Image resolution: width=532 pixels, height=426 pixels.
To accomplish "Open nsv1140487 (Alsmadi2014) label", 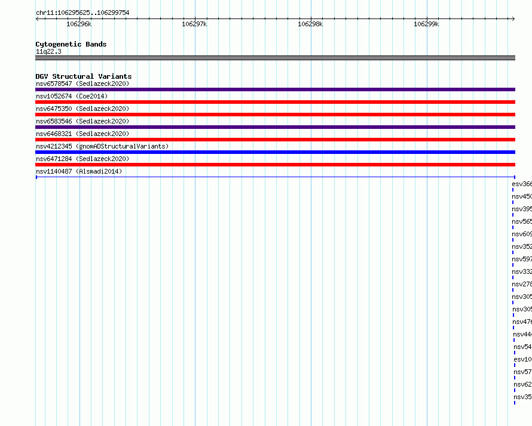I will pos(79,171).
